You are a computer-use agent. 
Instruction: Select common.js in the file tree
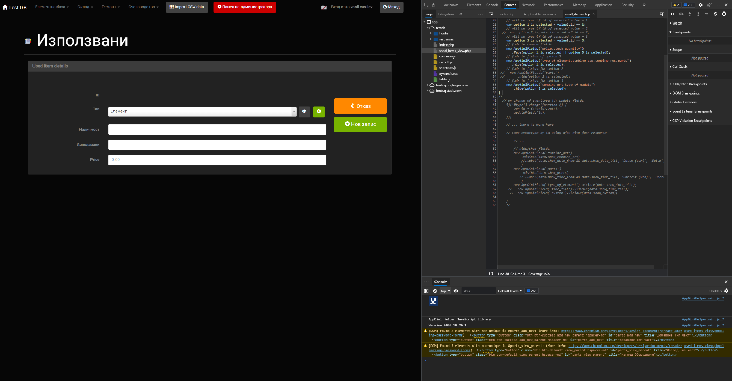(447, 56)
